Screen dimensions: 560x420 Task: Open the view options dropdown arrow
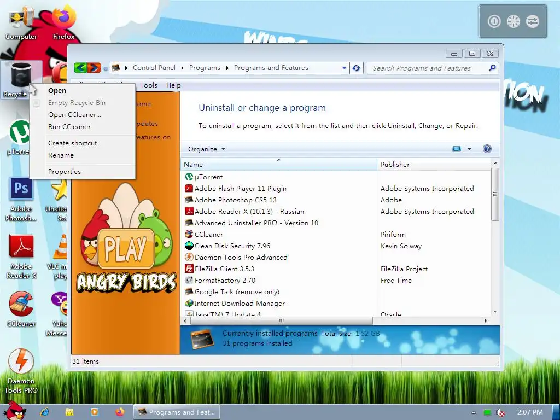tap(469, 149)
